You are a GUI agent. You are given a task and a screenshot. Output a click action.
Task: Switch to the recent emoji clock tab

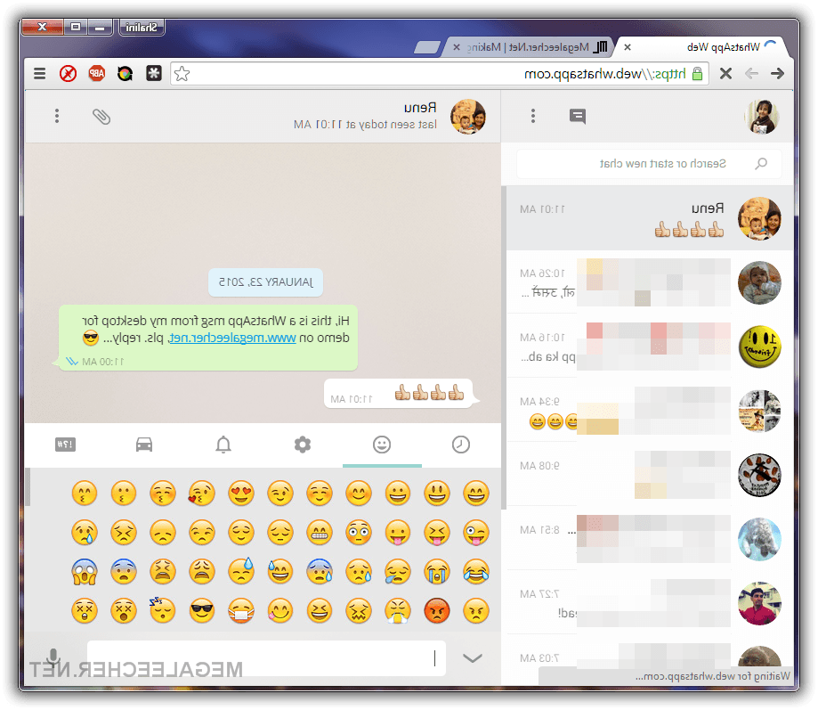pos(461,445)
